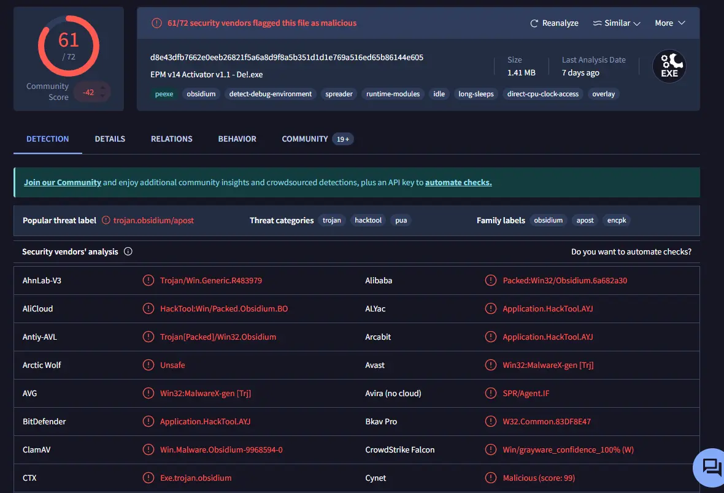Click the Reanalyze refresh icon
The height and width of the screenshot is (493, 724).
tap(534, 23)
